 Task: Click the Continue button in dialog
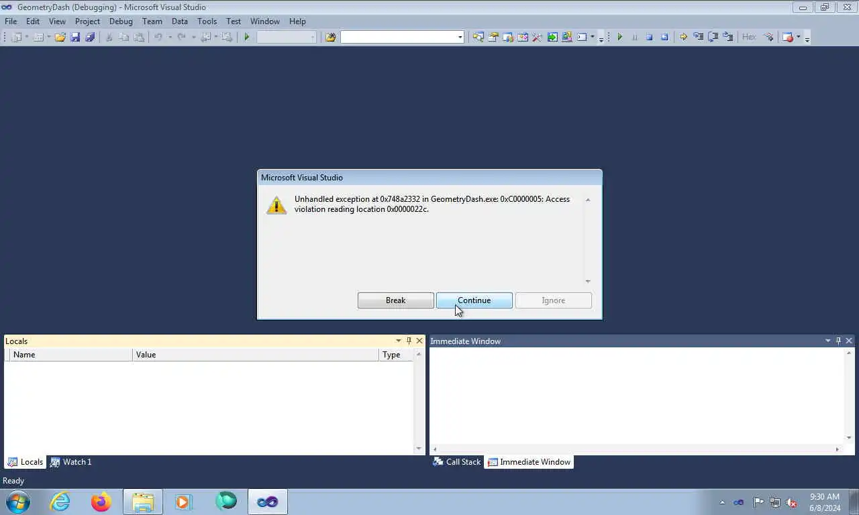click(x=474, y=300)
